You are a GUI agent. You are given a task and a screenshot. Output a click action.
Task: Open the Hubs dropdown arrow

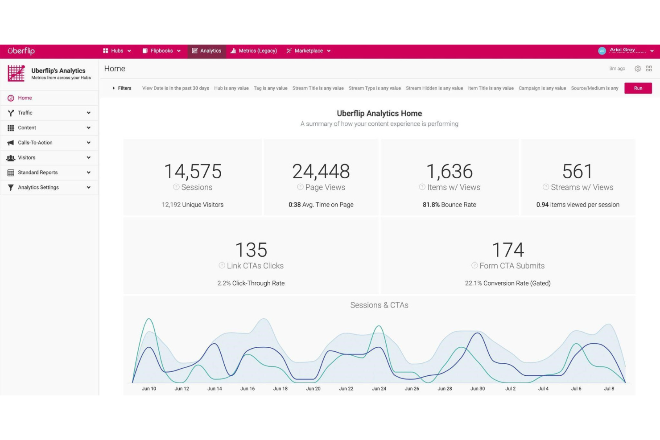[129, 51]
